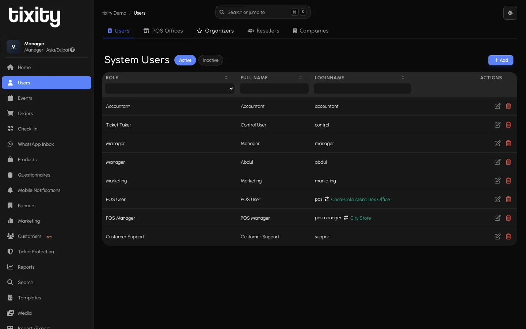Click the Full Name filter field
This screenshot has width=526, height=329.
(x=274, y=88)
